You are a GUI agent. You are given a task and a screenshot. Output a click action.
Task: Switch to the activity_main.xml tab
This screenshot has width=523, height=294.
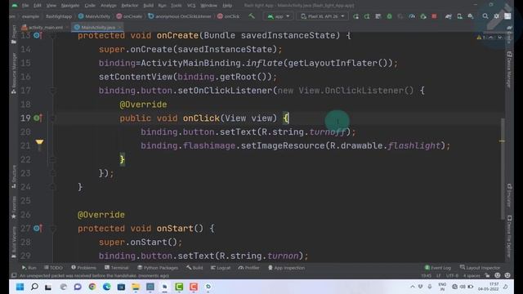coord(44,27)
